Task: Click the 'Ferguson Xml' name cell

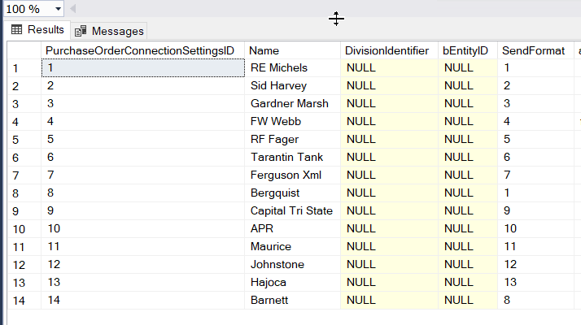Action: (x=292, y=175)
